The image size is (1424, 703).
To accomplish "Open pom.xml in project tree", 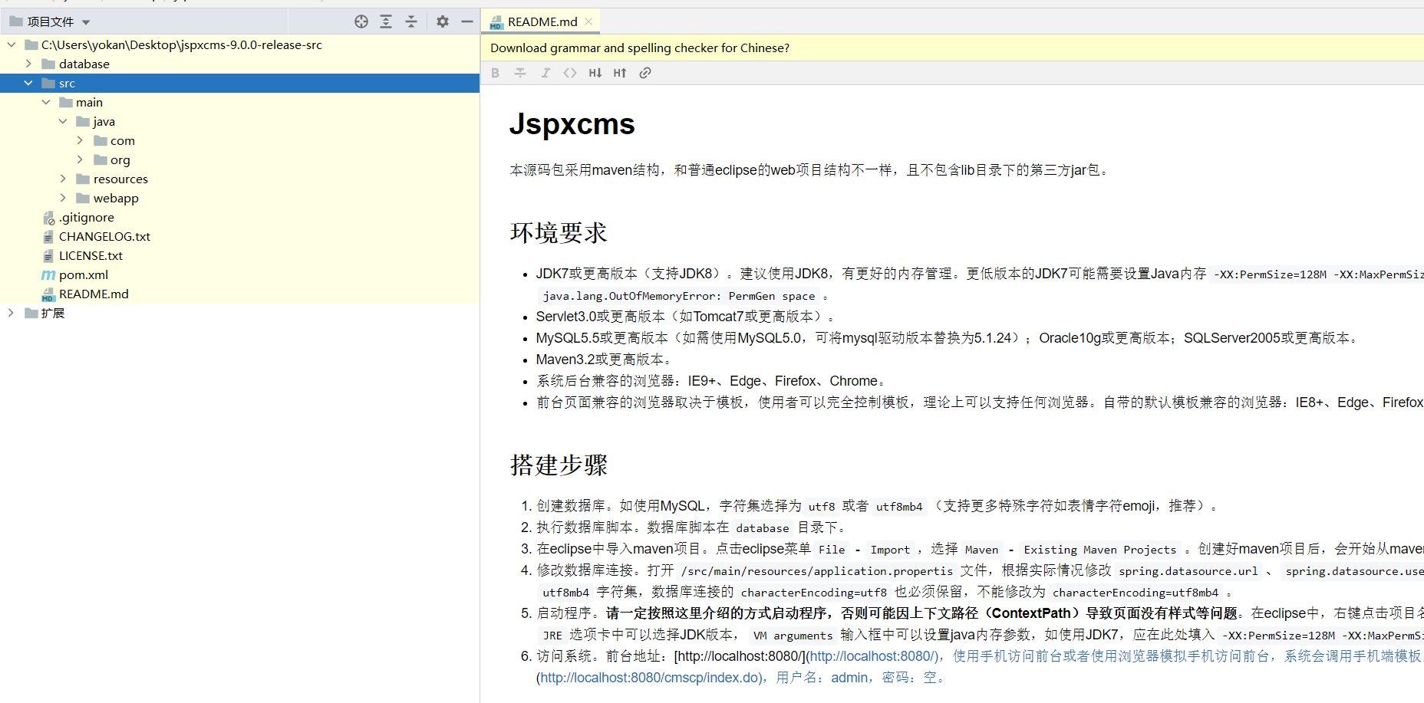I will [84, 275].
